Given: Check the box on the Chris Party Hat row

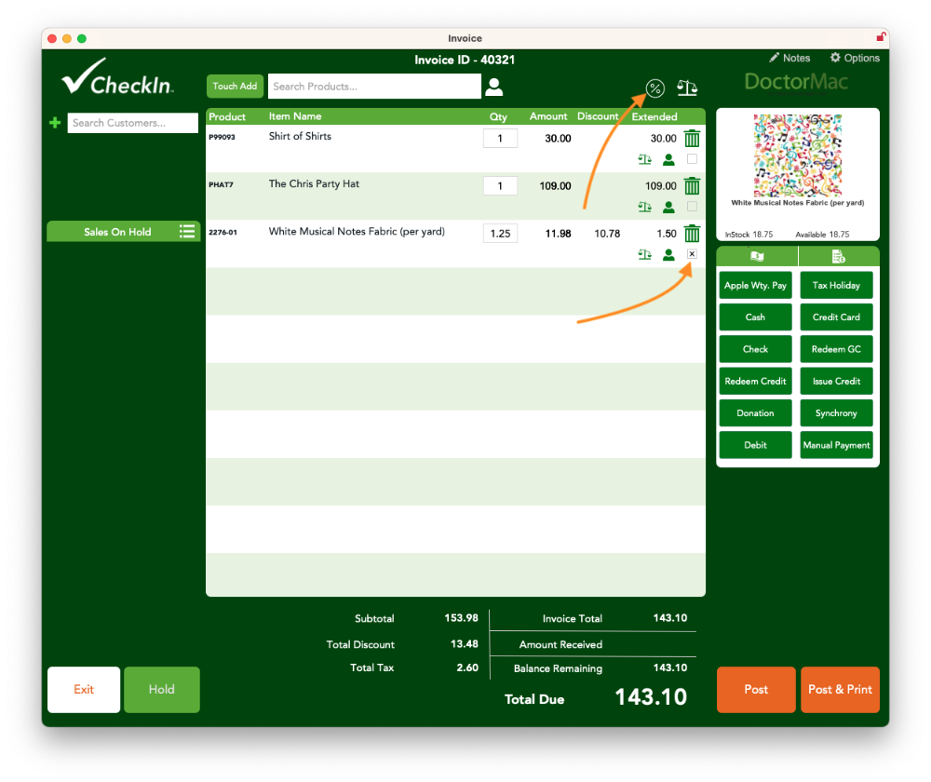Looking at the screenshot, I should pyautogui.click(x=691, y=207).
